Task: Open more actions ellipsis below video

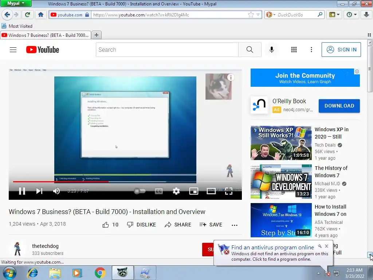Action: tap(235, 225)
